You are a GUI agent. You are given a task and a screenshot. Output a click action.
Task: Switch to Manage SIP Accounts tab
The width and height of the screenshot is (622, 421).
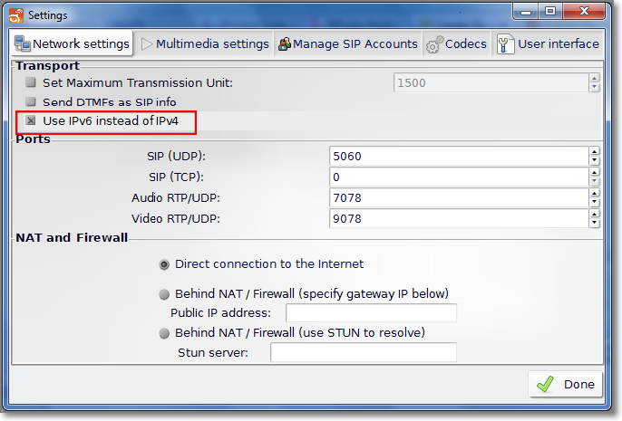pyautogui.click(x=348, y=44)
